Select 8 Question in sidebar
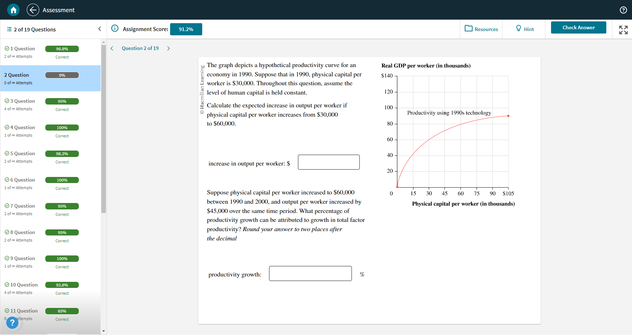Screen dimensions: 632x335 (50, 236)
